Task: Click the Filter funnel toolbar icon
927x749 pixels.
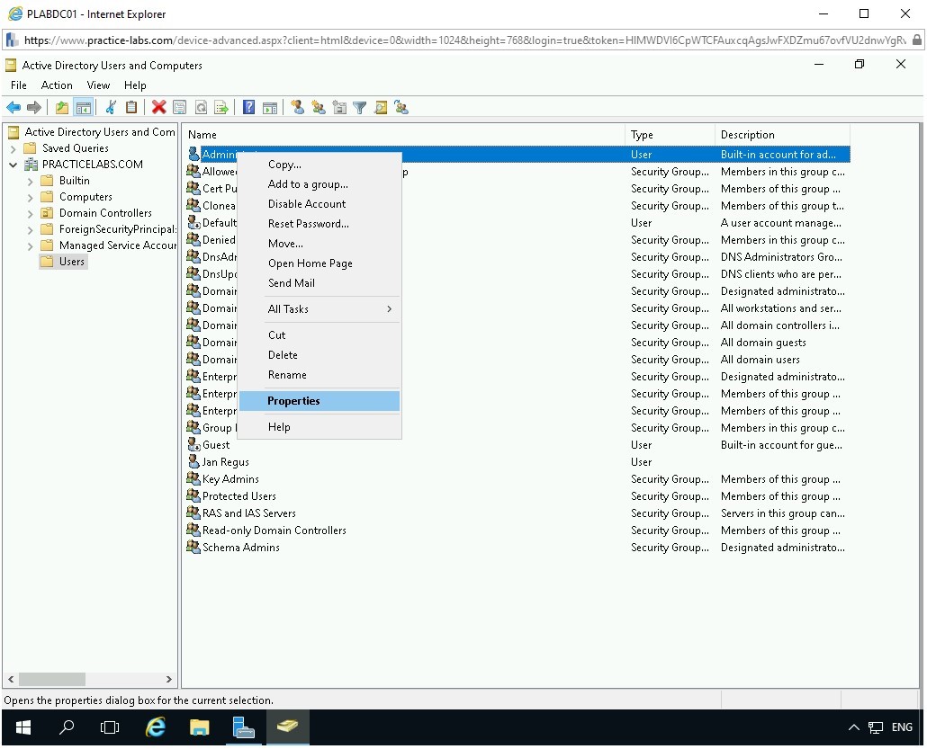Action: coord(359,108)
